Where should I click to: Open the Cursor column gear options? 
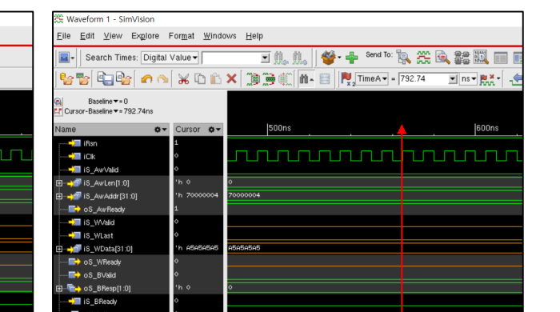[x=214, y=130]
